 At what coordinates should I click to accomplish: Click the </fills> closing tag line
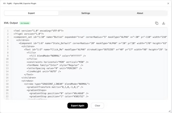[x=32, y=59]
